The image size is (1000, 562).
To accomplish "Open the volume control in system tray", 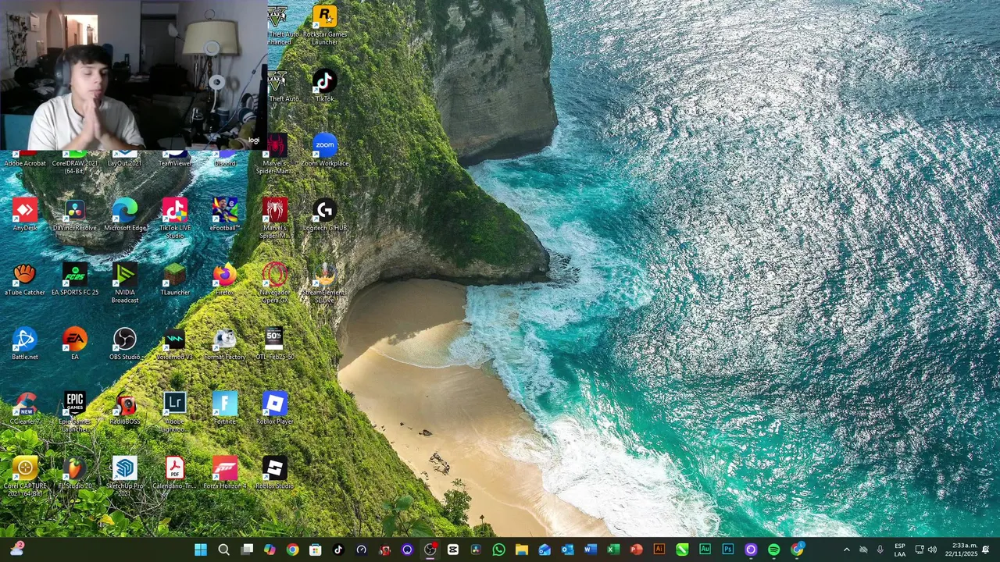I will coord(932,550).
